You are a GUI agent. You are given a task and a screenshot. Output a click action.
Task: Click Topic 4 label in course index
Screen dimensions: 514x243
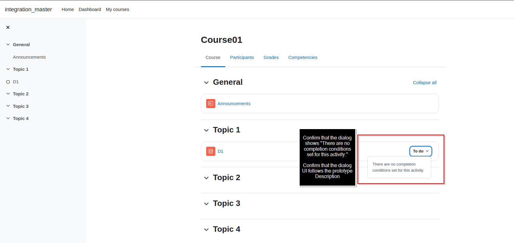click(21, 118)
